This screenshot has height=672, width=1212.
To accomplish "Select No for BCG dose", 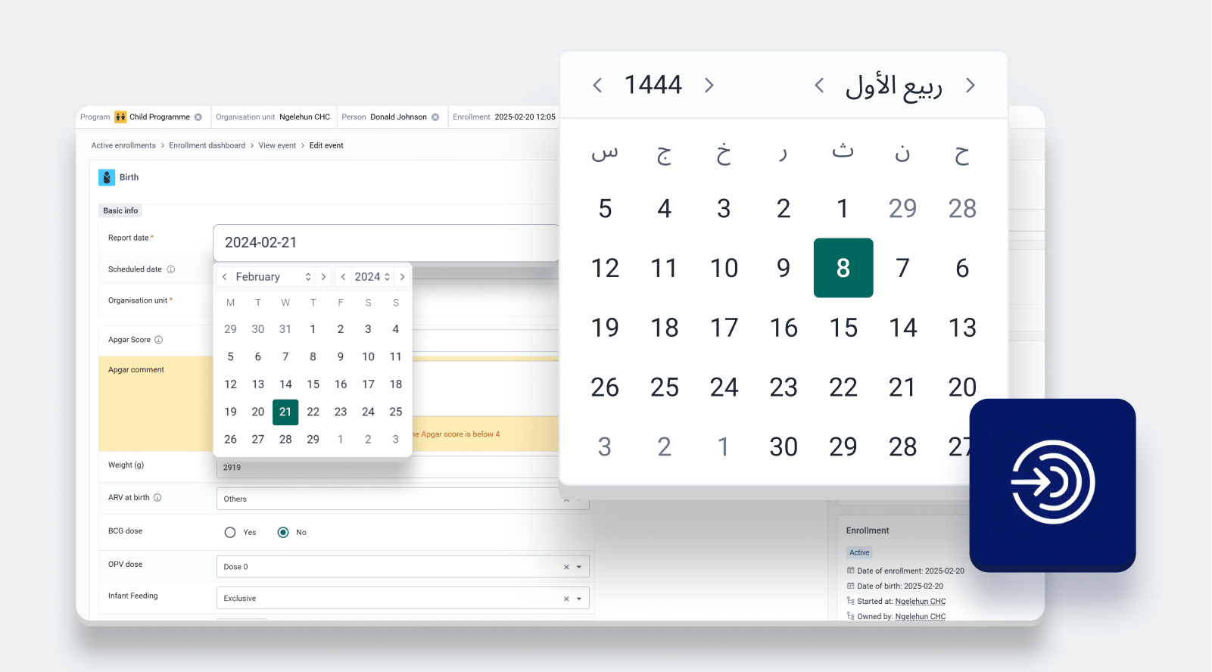I will (283, 533).
